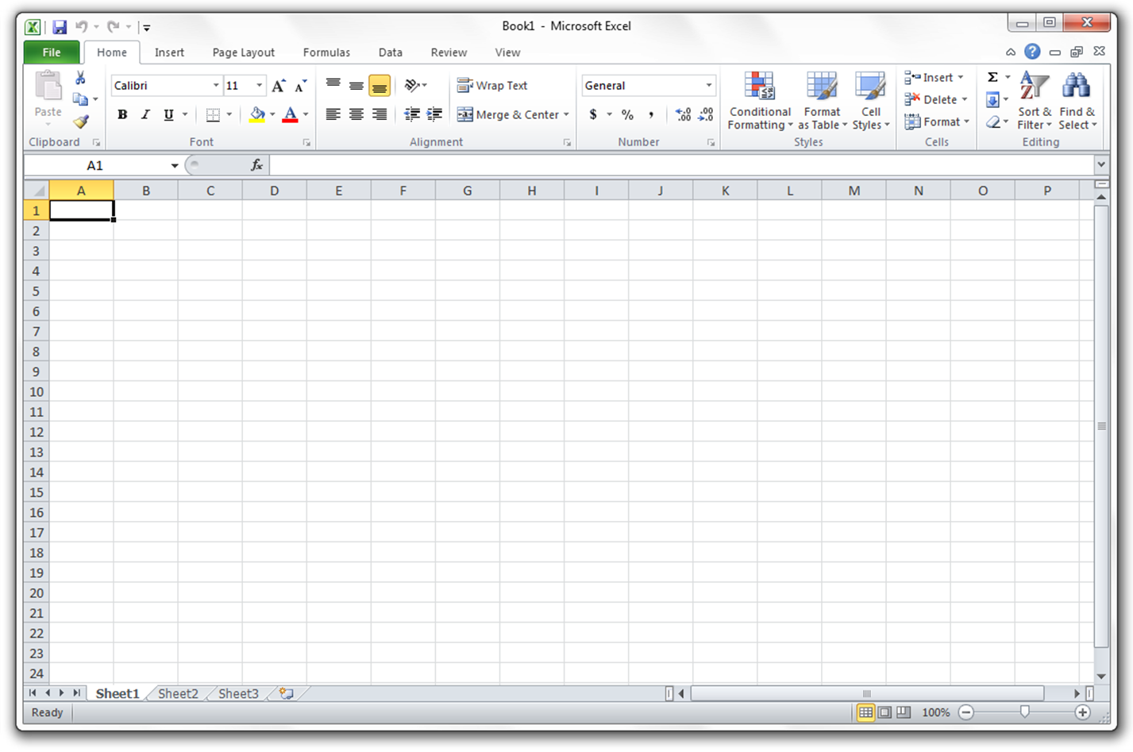
Task: Click the Format Painter brush icon
Action: coord(80,121)
